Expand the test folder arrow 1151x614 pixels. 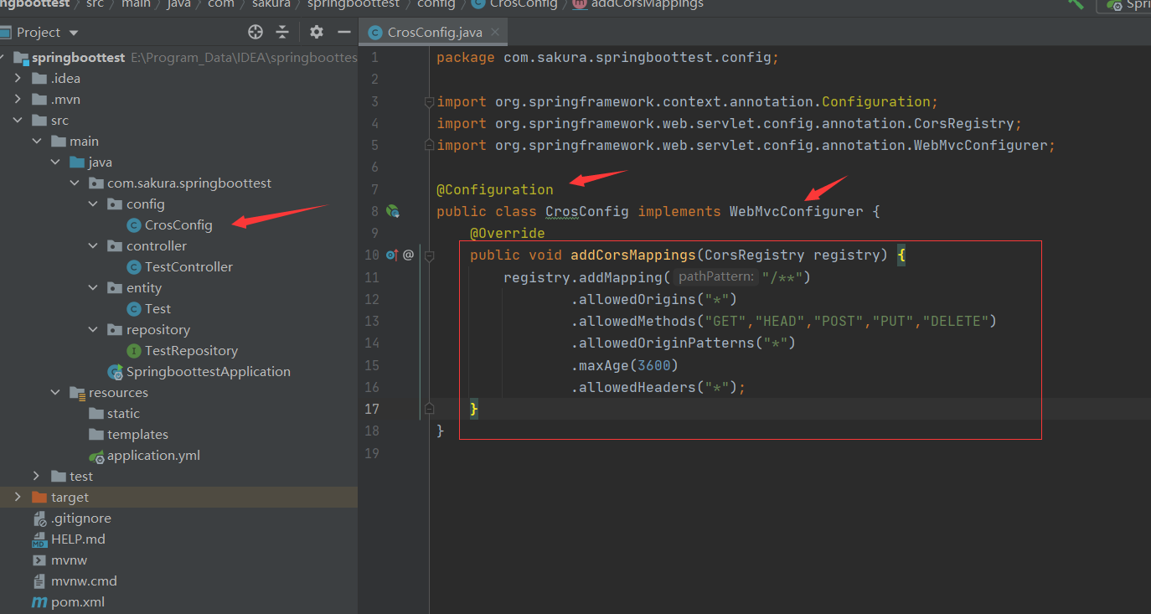[x=37, y=477]
